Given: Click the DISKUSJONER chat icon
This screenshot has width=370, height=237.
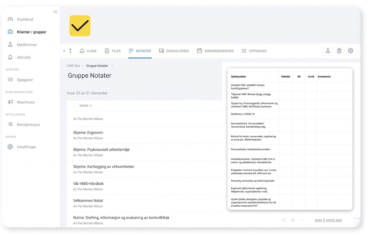Looking at the screenshot, I should point(162,51).
